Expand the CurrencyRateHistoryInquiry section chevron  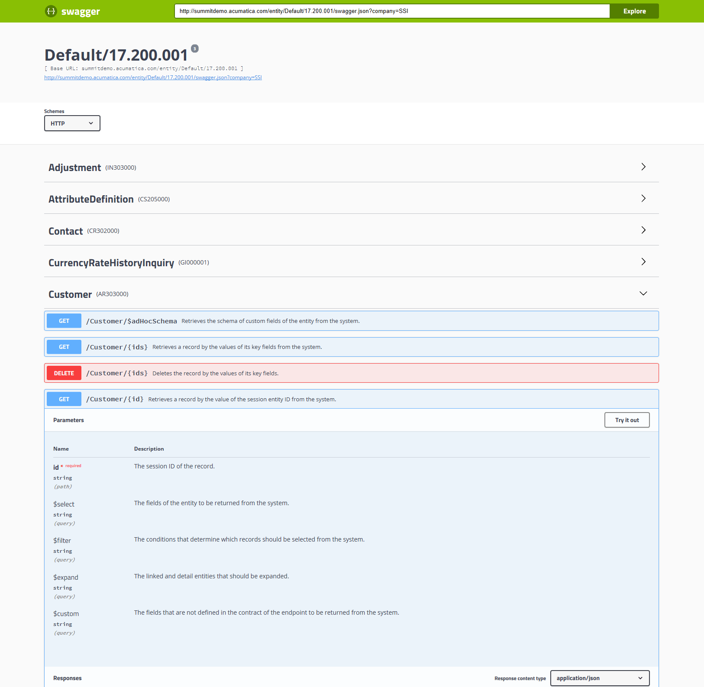click(643, 261)
